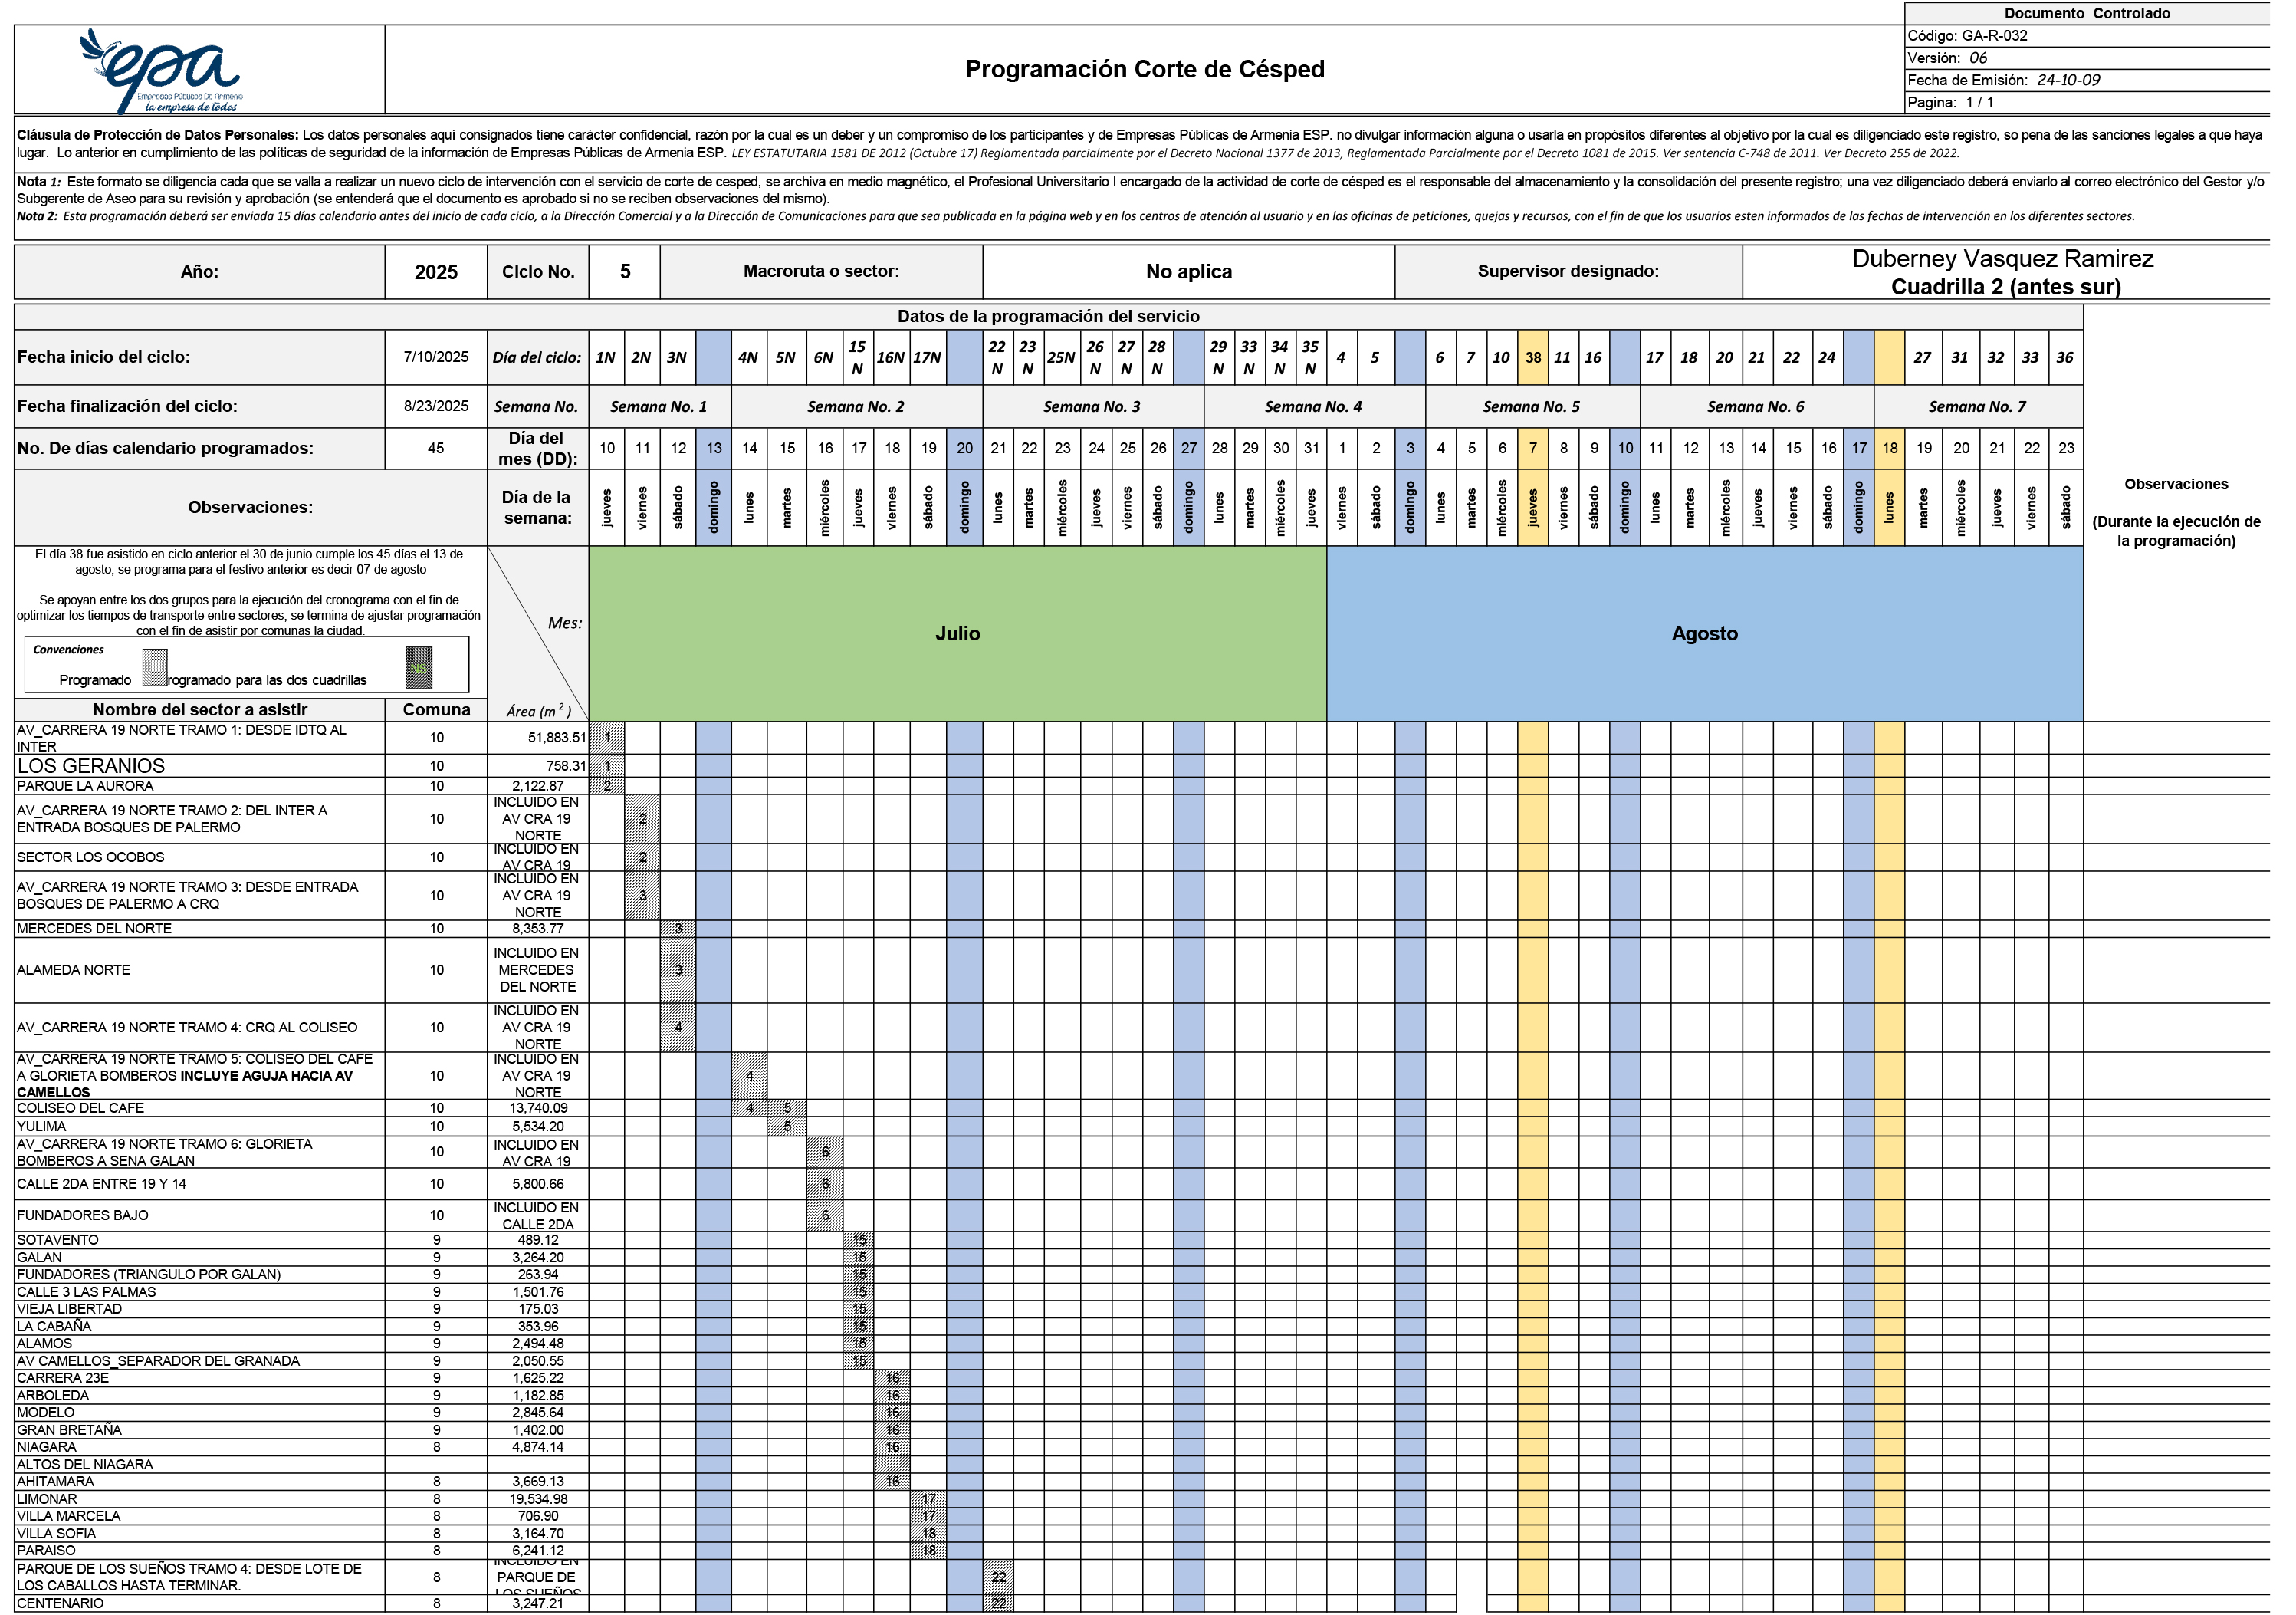Select the 'Código: GA-R-032' cell
This screenshot has width=2296, height=1615.
(x=2086, y=36)
